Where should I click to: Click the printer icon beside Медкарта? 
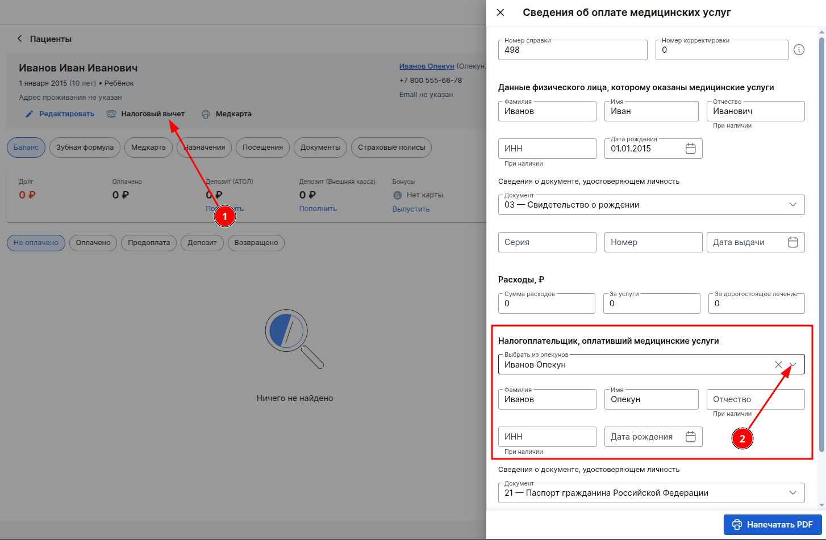pyautogui.click(x=206, y=114)
